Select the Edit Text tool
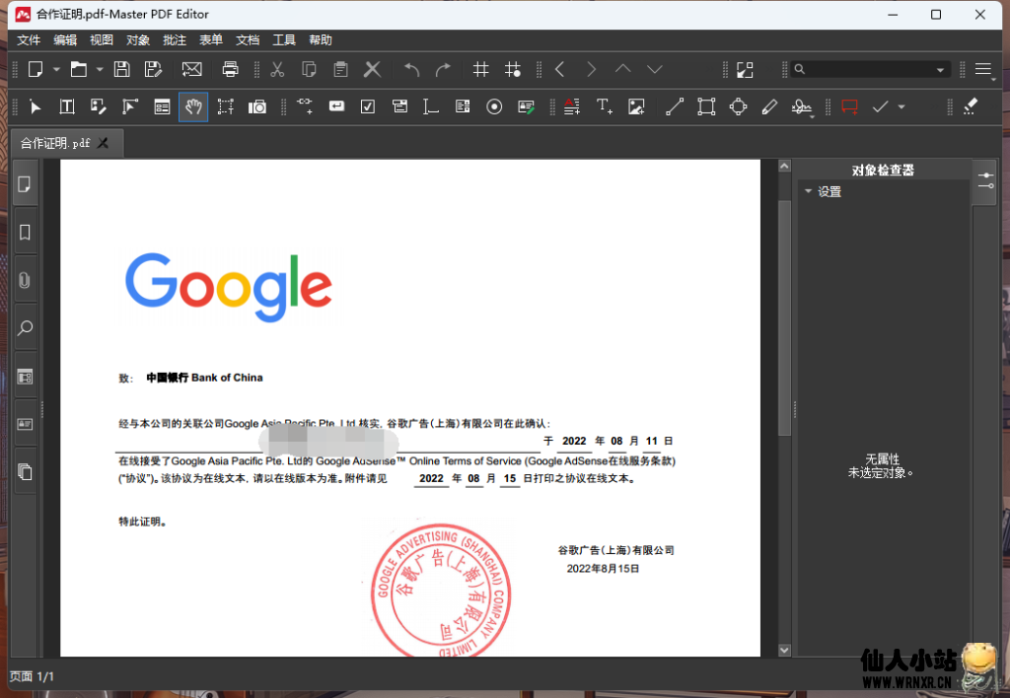Viewport: 1010px width, 698px height. [x=65, y=106]
